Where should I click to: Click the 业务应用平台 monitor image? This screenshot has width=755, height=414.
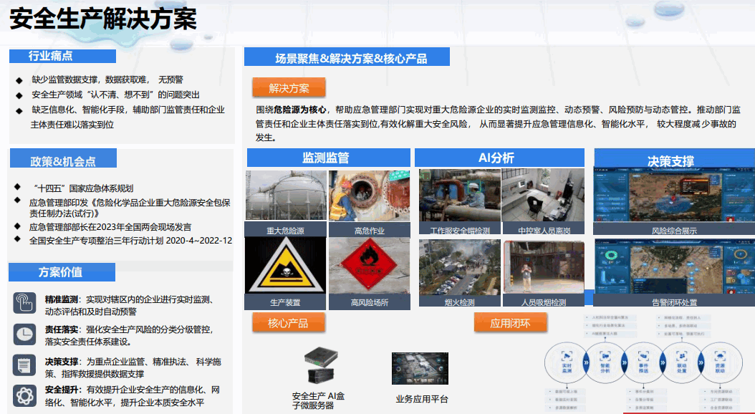[420, 368]
